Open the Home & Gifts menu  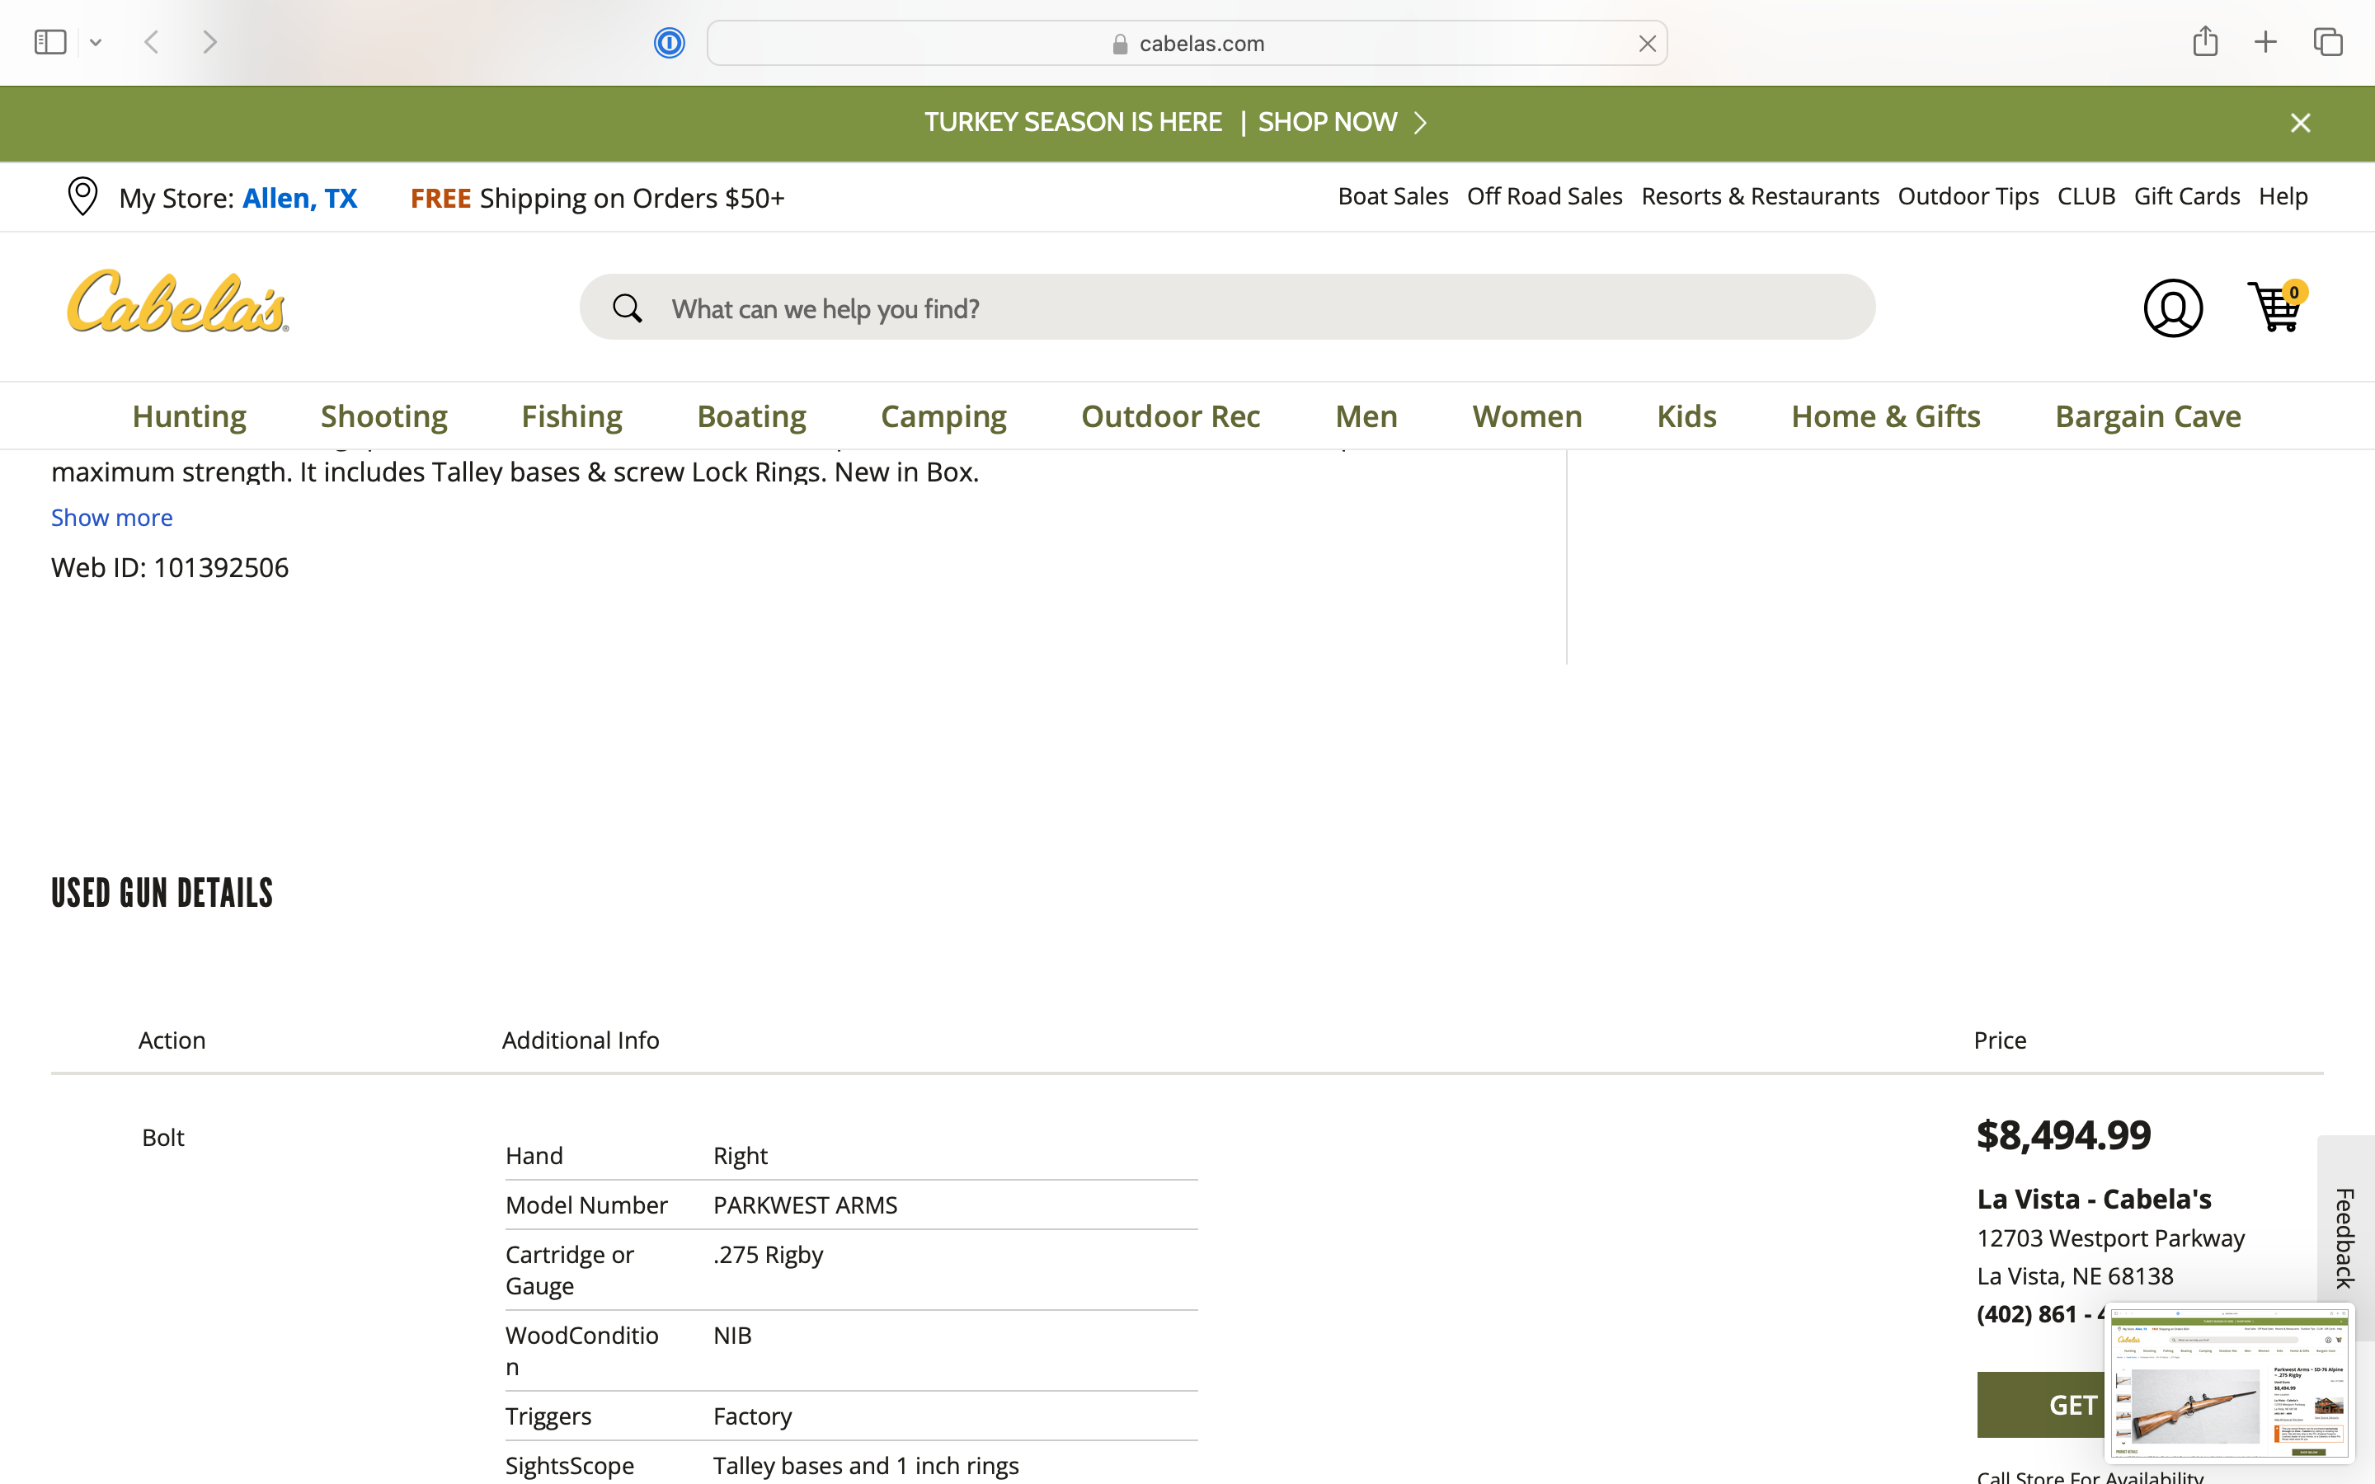1885,416
